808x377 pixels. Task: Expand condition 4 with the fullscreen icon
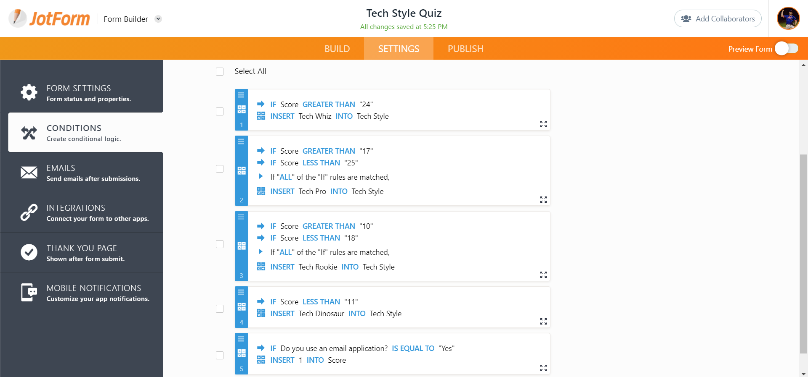tap(543, 322)
